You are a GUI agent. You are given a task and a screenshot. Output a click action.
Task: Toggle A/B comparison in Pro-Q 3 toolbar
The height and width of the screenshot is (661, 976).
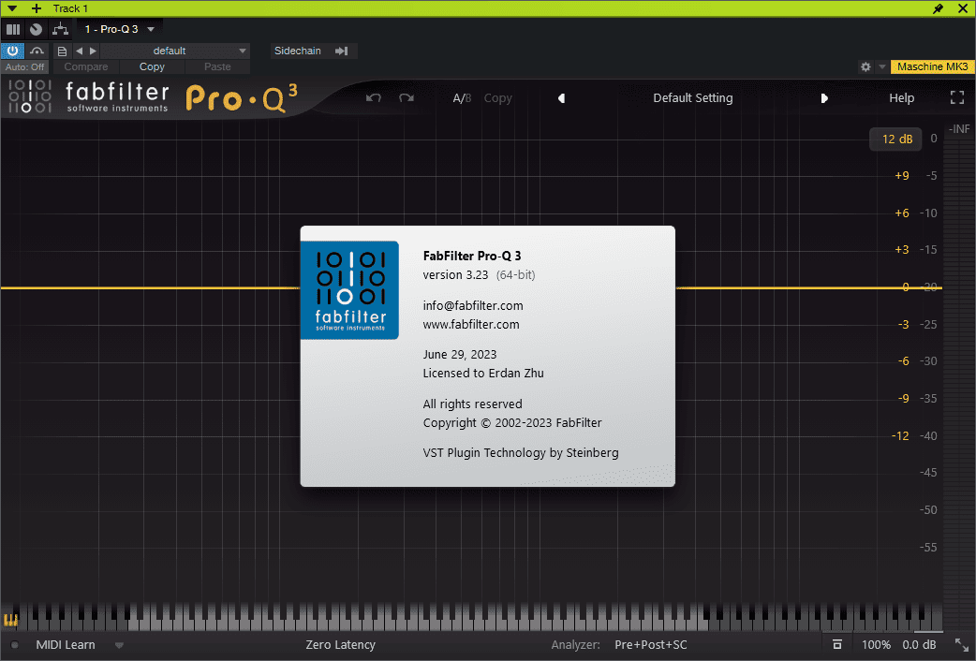coord(461,97)
